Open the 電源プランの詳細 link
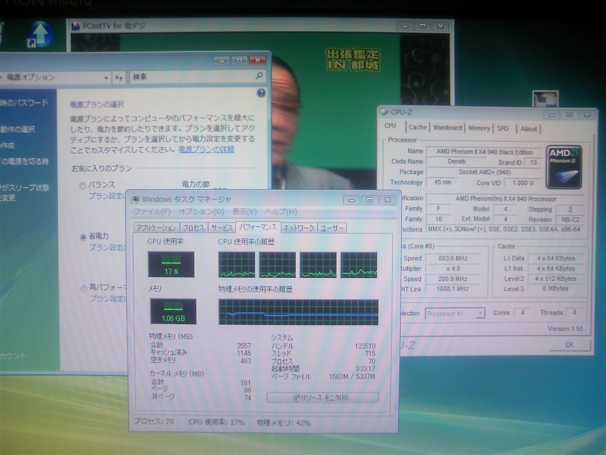The width and height of the screenshot is (606, 455). coord(206,149)
